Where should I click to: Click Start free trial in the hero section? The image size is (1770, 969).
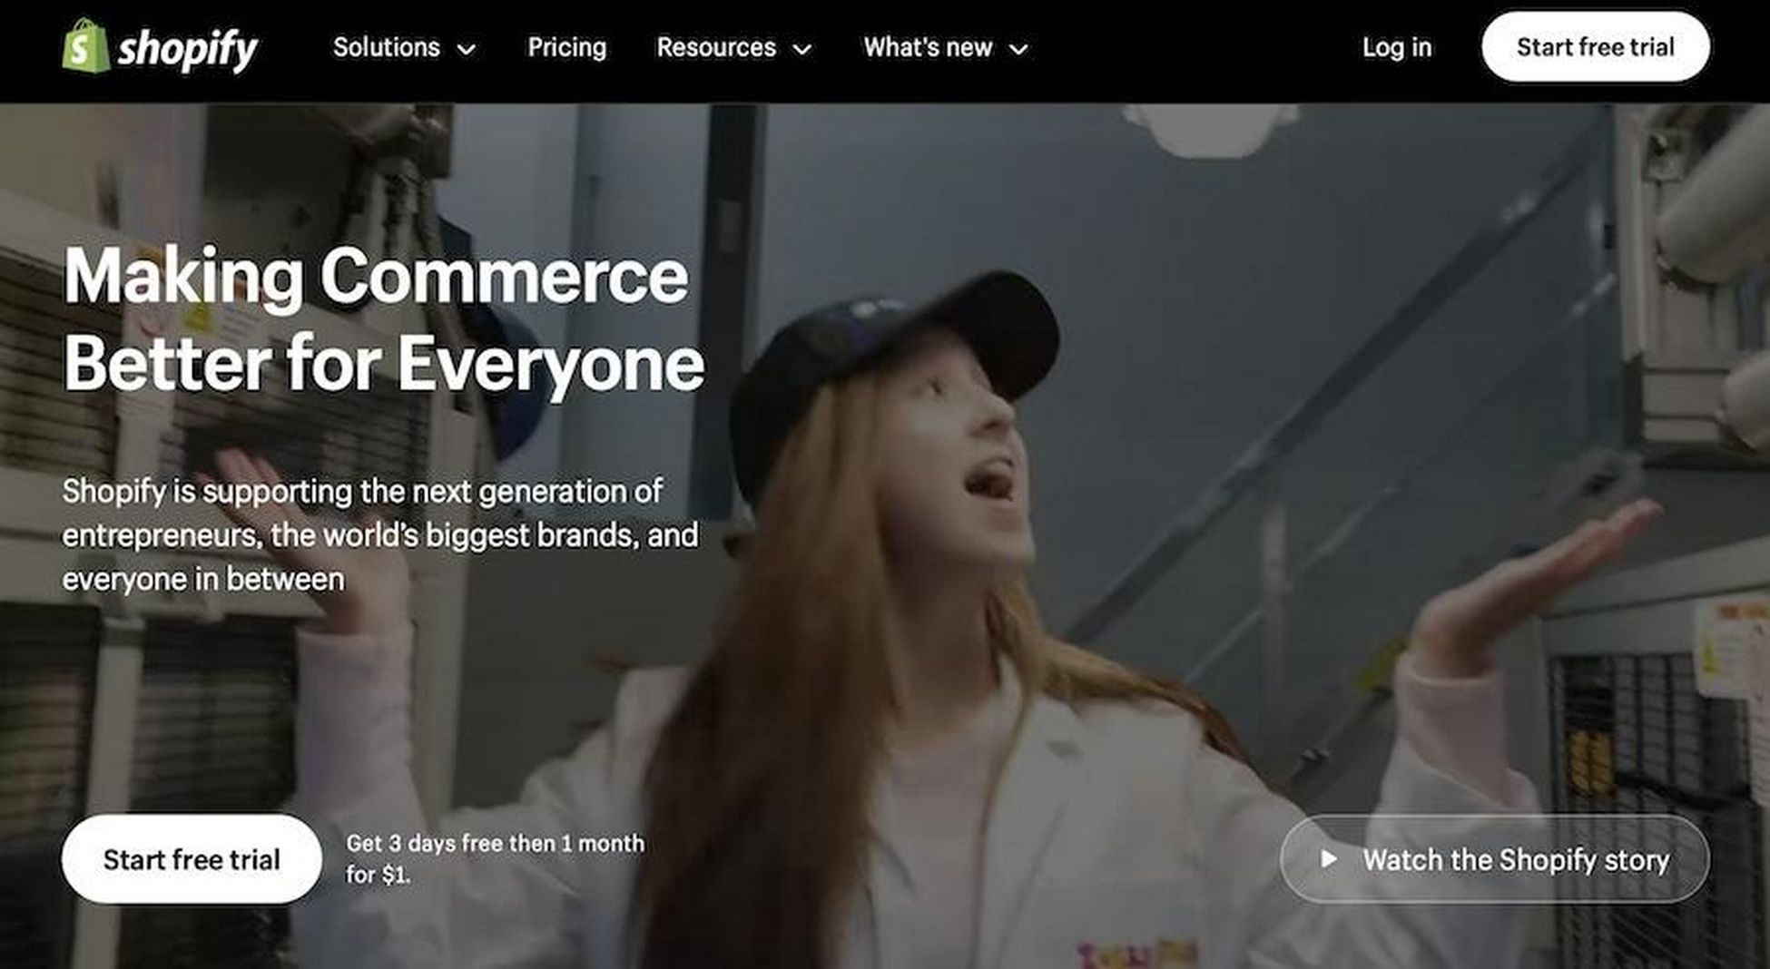(x=192, y=859)
